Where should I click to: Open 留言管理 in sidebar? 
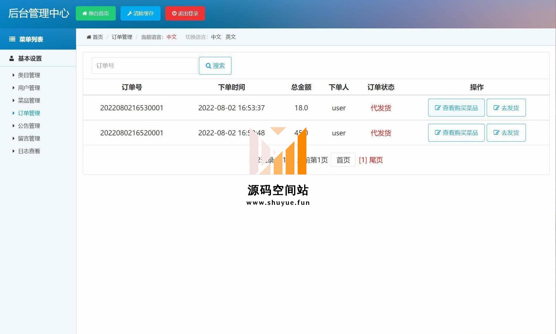pyautogui.click(x=29, y=138)
